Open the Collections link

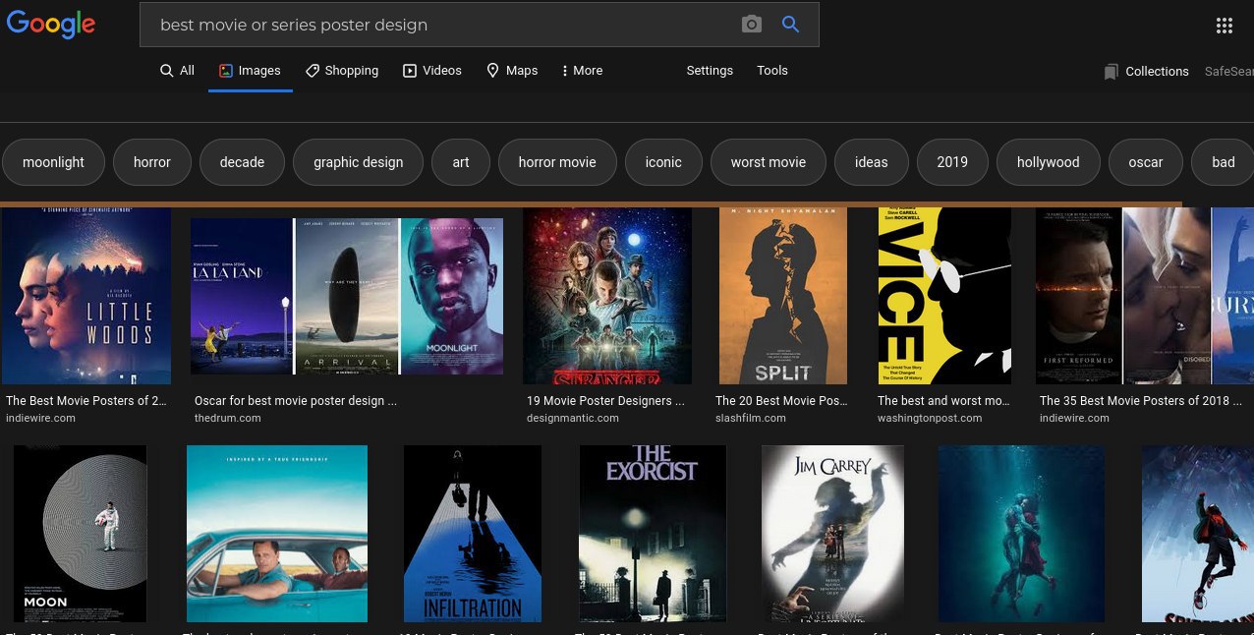(1157, 72)
